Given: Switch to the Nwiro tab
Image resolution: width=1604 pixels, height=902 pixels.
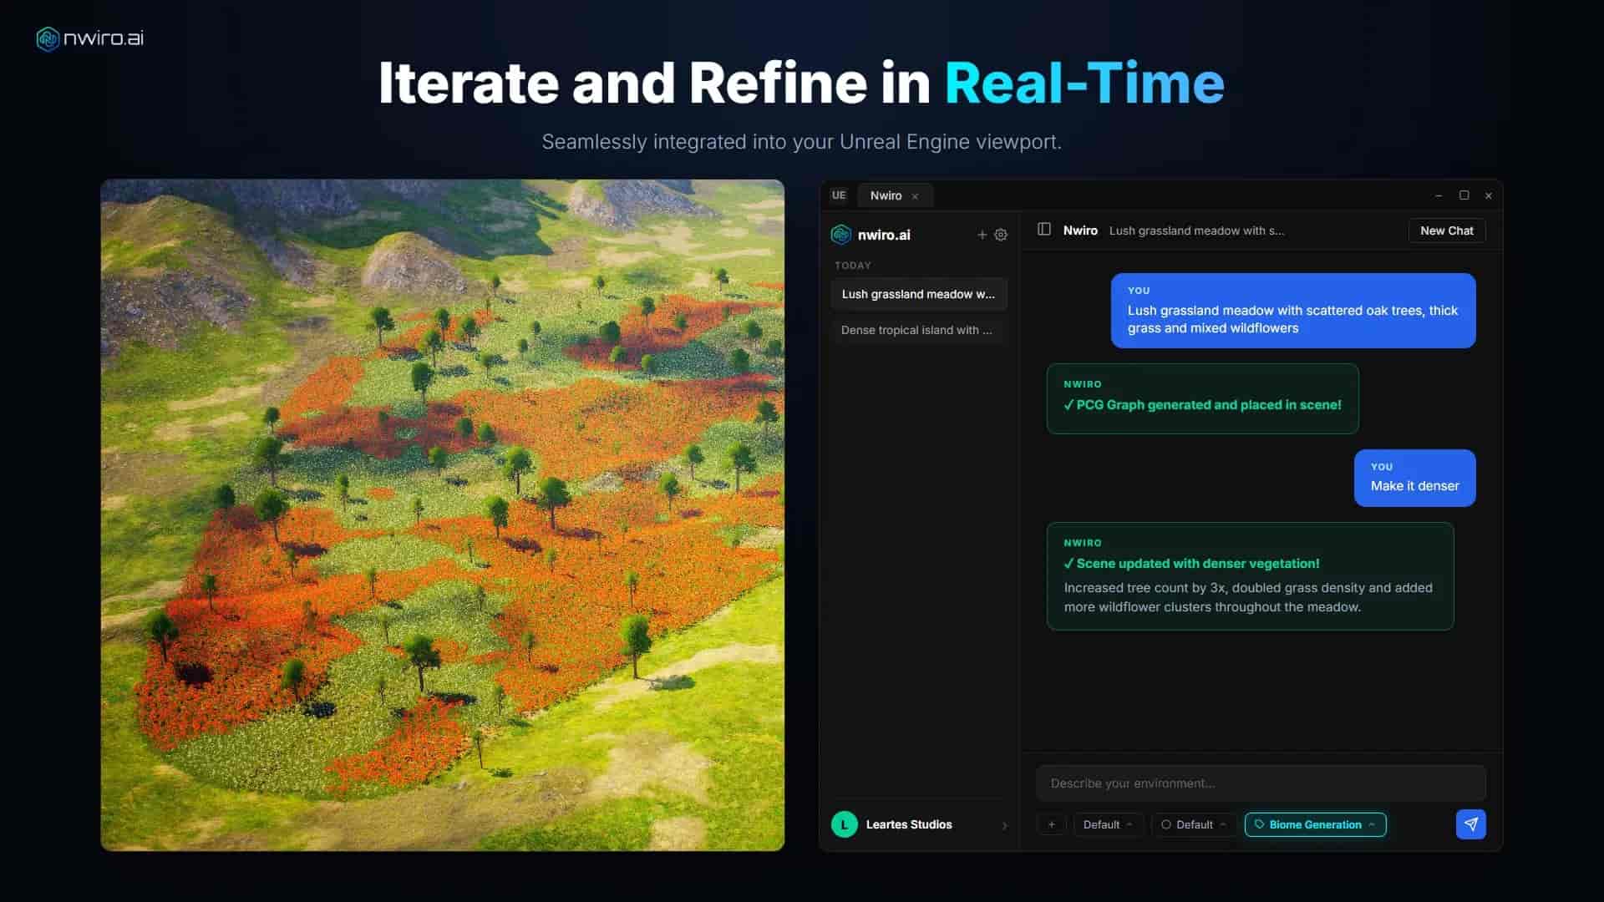Looking at the screenshot, I should click(x=886, y=195).
